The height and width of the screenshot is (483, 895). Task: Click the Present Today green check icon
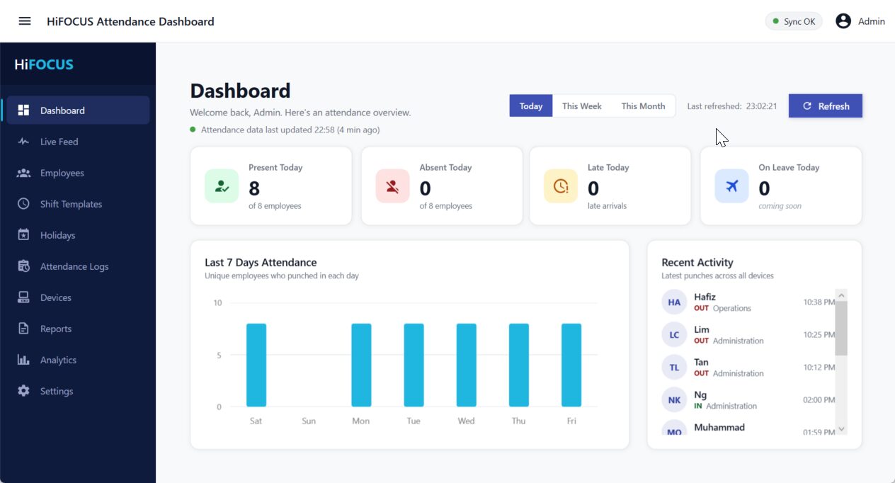point(222,186)
